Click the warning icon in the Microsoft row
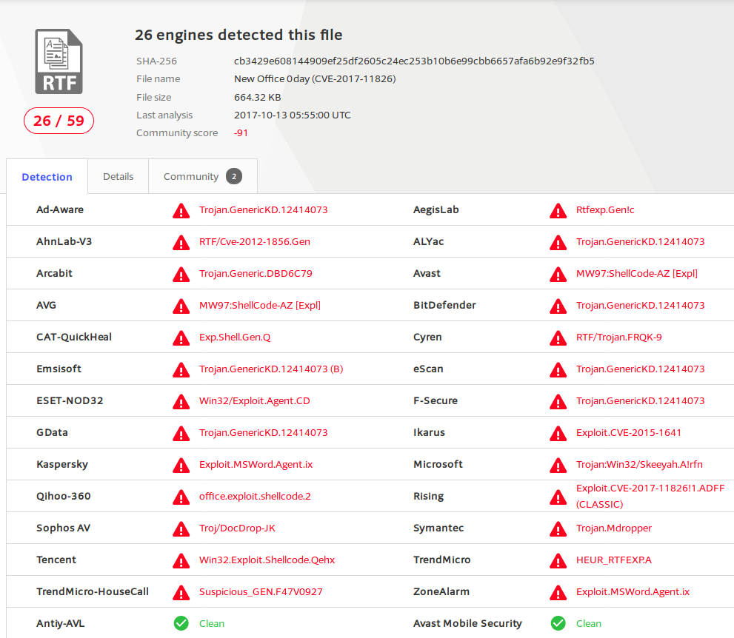The image size is (734, 638). [x=558, y=465]
